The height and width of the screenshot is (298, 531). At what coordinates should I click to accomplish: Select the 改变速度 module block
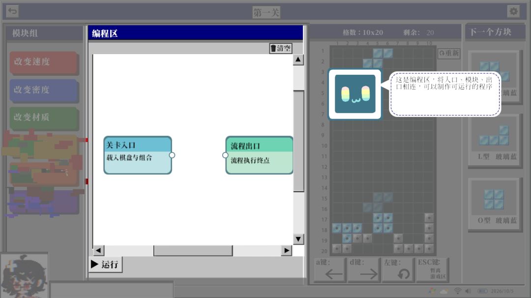click(x=44, y=62)
